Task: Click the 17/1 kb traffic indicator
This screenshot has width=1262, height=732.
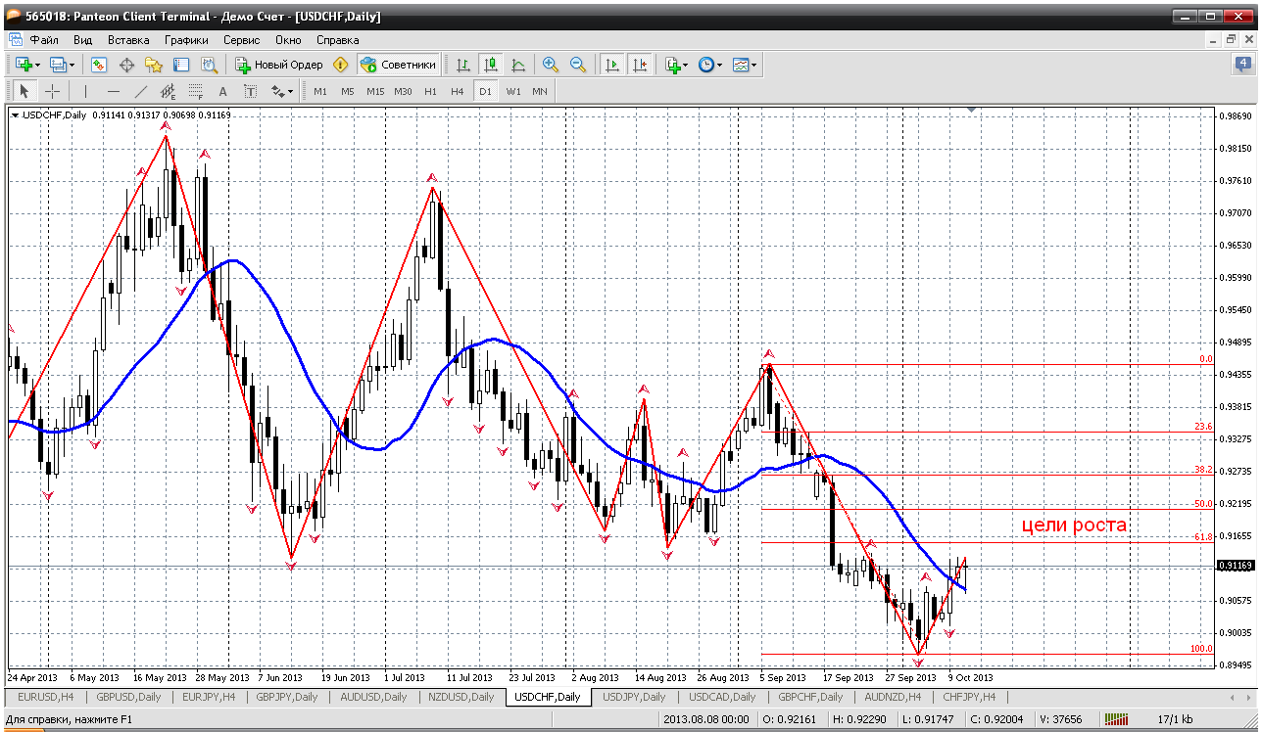Action: click(1174, 719)
